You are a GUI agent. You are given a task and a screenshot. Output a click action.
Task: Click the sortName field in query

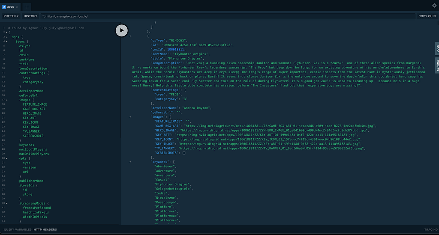pyautogui.click(x=27, y=59)
